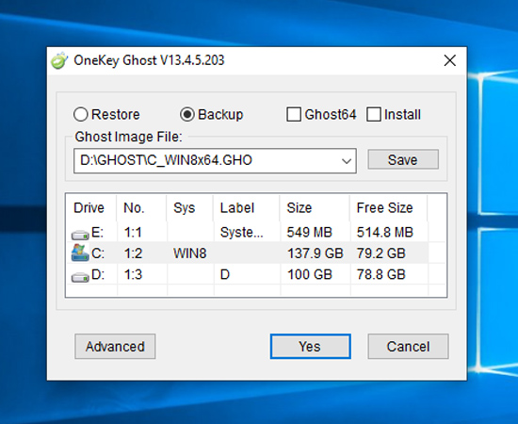The image size is (518, 424).
Task: Click the Label column header
Action: tap(247, 208)
